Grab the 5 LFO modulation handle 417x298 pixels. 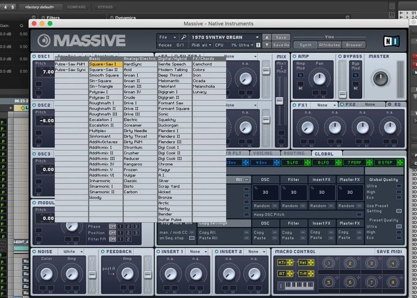[307, 162]
